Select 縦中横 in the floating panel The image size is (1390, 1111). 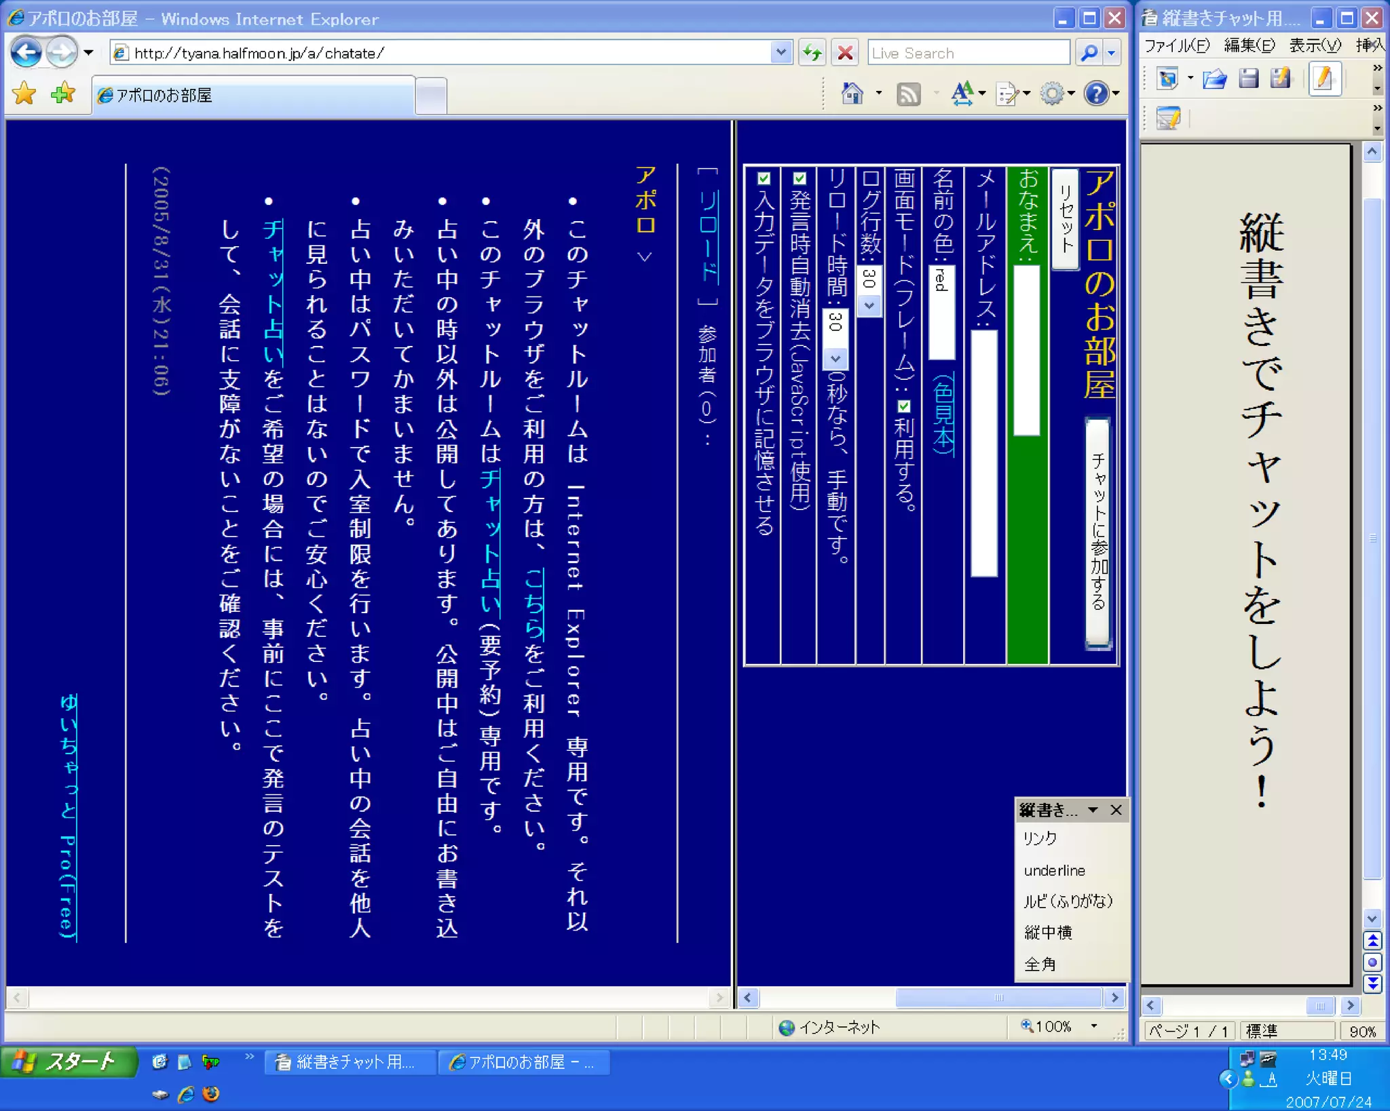pyautogui.click(x=1048, y=933)
